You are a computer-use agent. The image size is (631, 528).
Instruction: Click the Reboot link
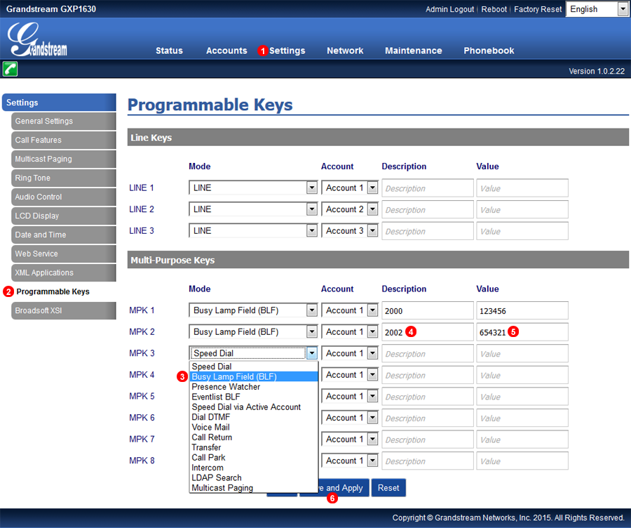tap(494, 9)
